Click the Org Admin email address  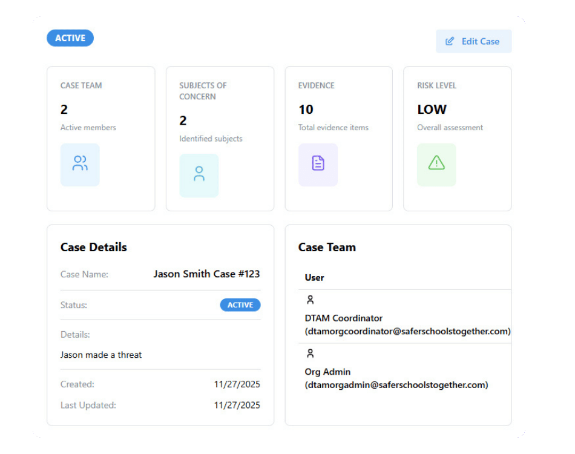coord(396,385)
